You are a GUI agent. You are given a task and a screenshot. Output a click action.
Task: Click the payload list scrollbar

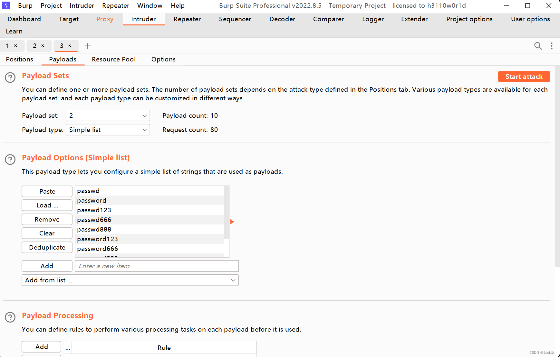[227, 212]
